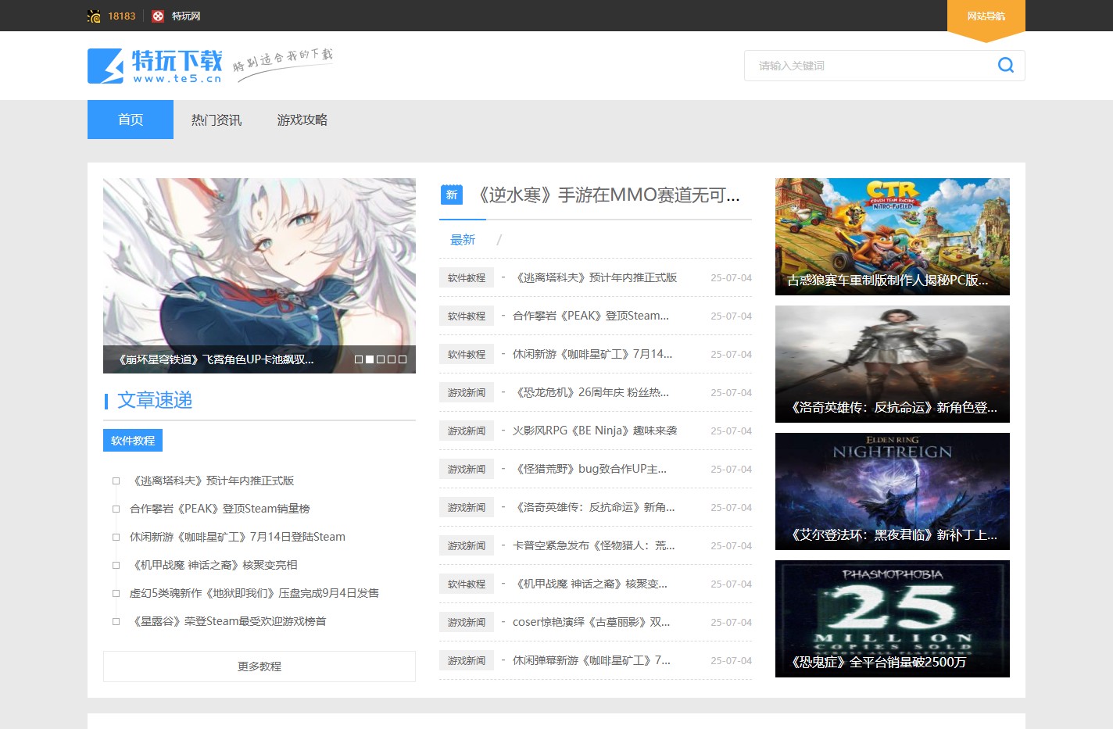Viewport: 1113px width, 729px height.
Task: Open 《机甲战魔 神话之裔》核聚变亮相 in 文章速递
Action: (213, 565)
